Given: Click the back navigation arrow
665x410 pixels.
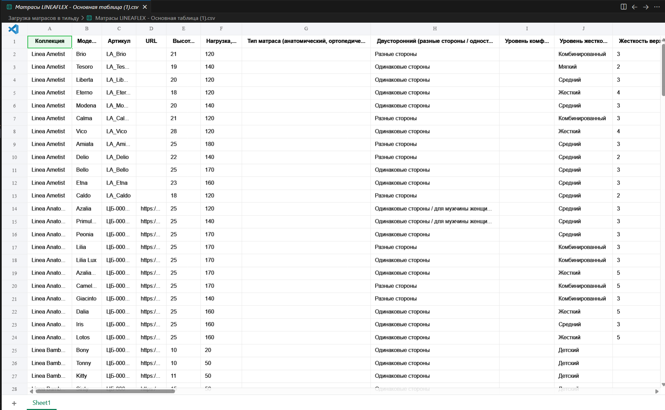Looking at the screenshot, I should point(634,7).
